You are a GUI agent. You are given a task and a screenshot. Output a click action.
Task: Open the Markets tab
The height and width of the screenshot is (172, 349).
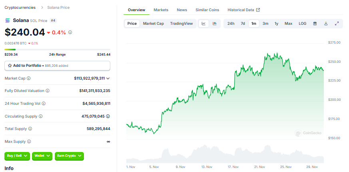click(161, 10)
